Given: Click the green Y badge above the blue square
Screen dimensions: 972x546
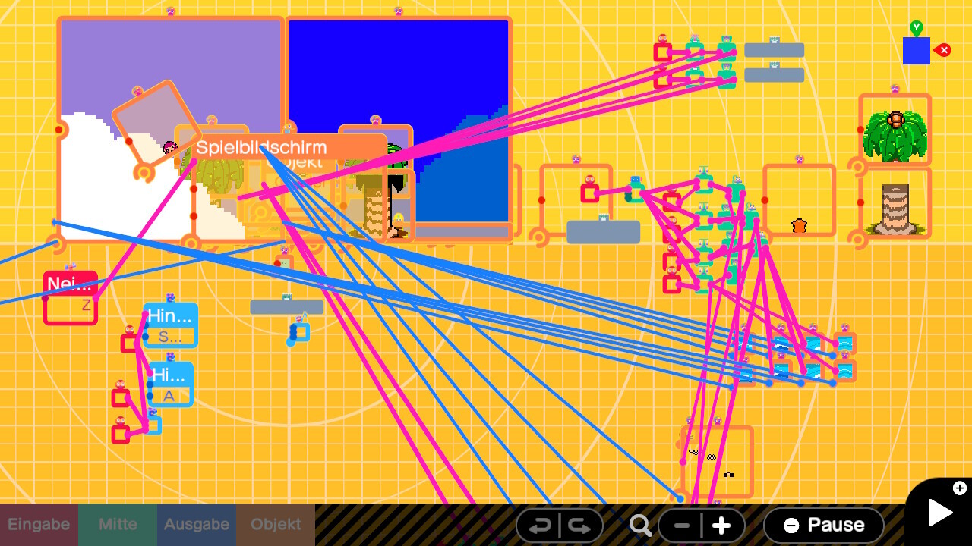Looking at the screenshot, I should tap(917, 28).
